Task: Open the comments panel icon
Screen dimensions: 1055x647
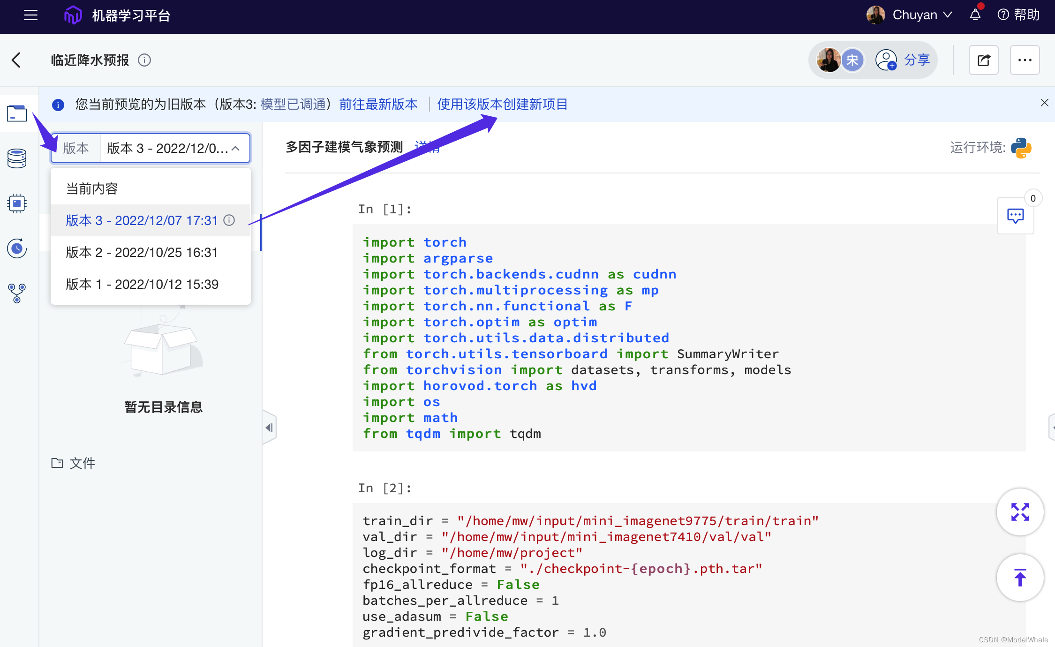Action: tap(1015, 216)
